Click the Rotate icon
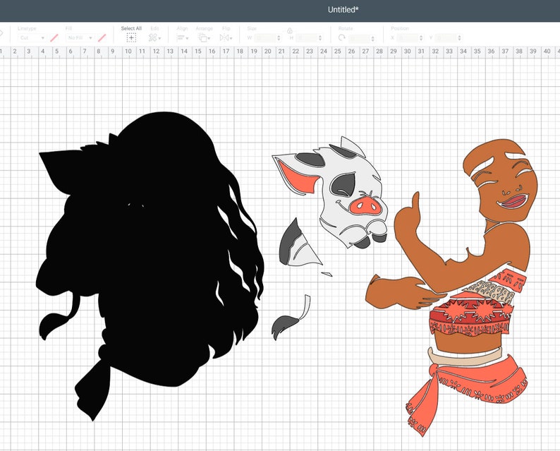This screenshot has width=560, height=451. tap(342, 37)
